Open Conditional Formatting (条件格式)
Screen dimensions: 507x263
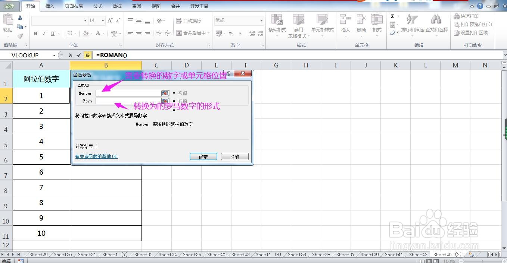coord(277,25)
